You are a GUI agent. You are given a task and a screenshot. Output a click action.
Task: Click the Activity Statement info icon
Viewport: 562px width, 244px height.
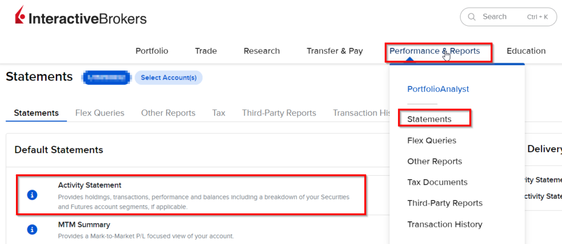click(x=32, y=195)
